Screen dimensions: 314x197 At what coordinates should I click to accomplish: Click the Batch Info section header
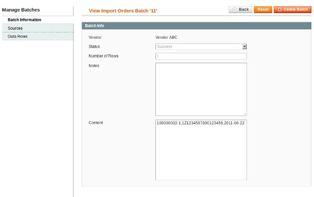[196, 26]
